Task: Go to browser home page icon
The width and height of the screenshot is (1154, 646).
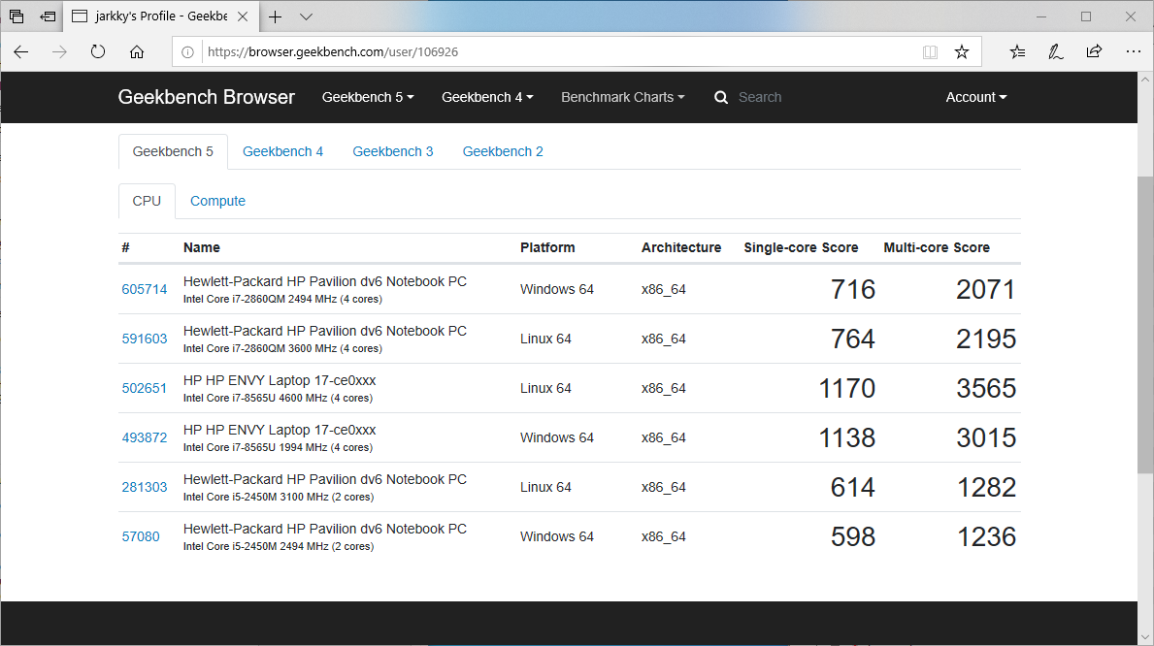Action: pyautogui.click(x=137, y=52)
